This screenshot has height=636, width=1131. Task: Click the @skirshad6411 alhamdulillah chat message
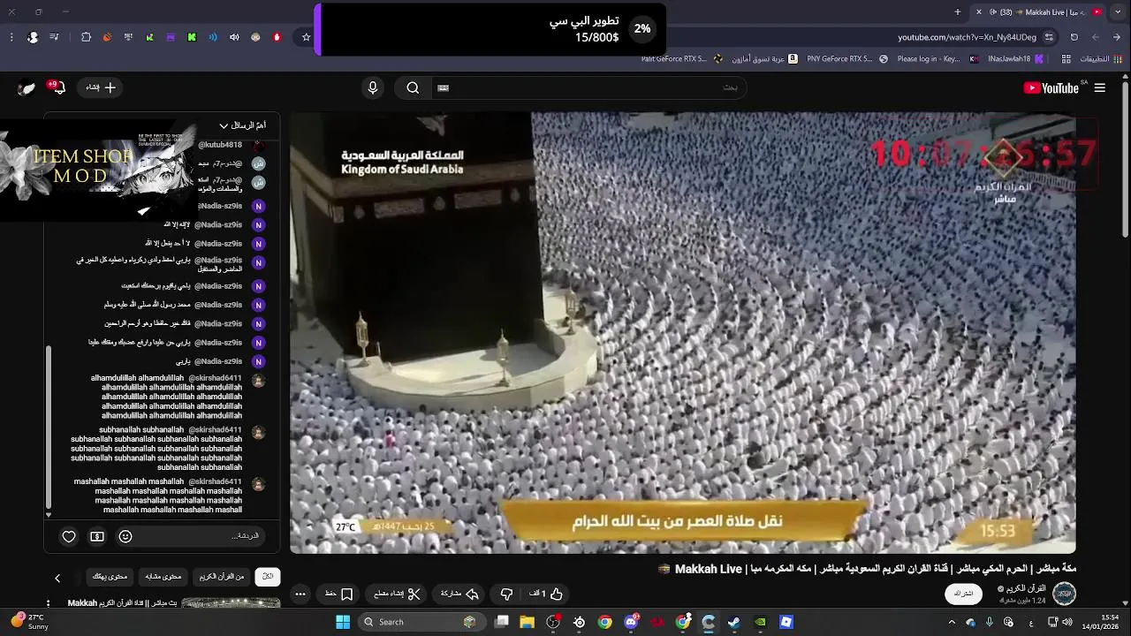(166, 397)
